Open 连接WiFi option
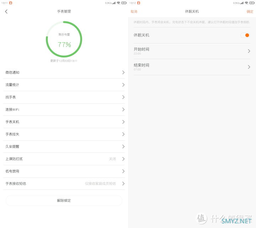The height and width of the screenshot is (228, 256). pyautogui.click(x=64, y=109)
